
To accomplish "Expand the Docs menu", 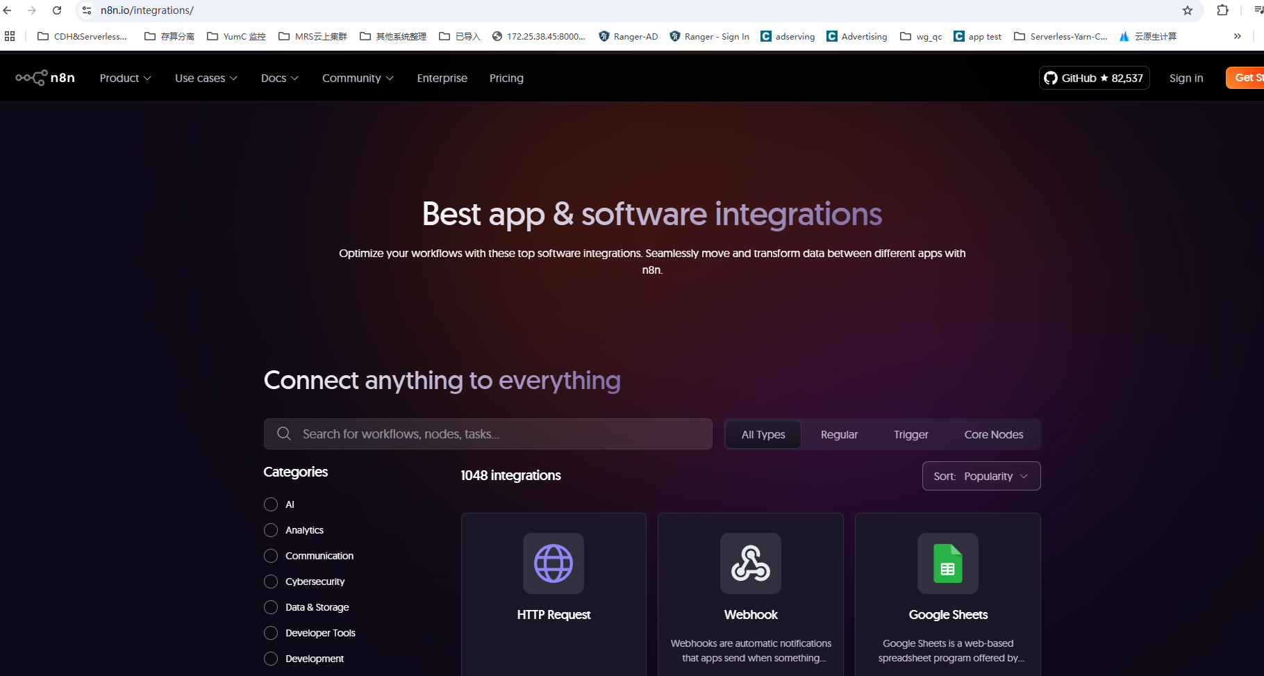I will click(279, 78).
